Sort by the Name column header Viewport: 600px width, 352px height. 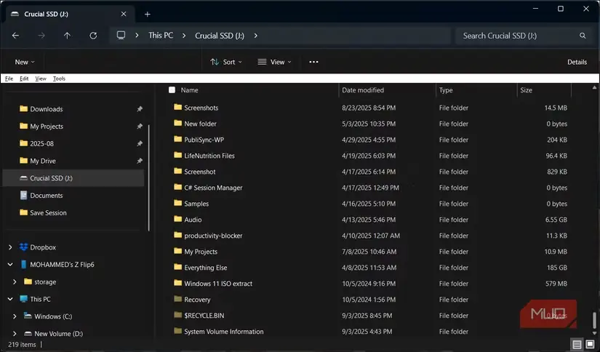coord(189,90)
